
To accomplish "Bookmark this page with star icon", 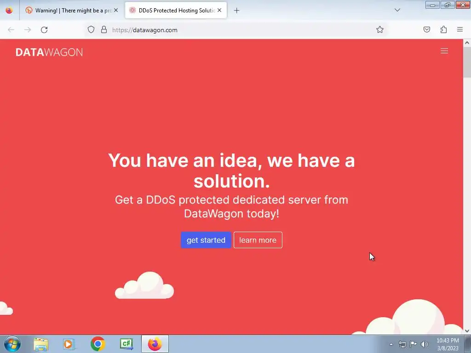I will [379, 30].
